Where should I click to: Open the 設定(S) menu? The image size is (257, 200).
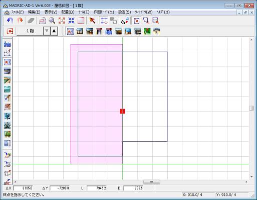click(x=124, y=12)
